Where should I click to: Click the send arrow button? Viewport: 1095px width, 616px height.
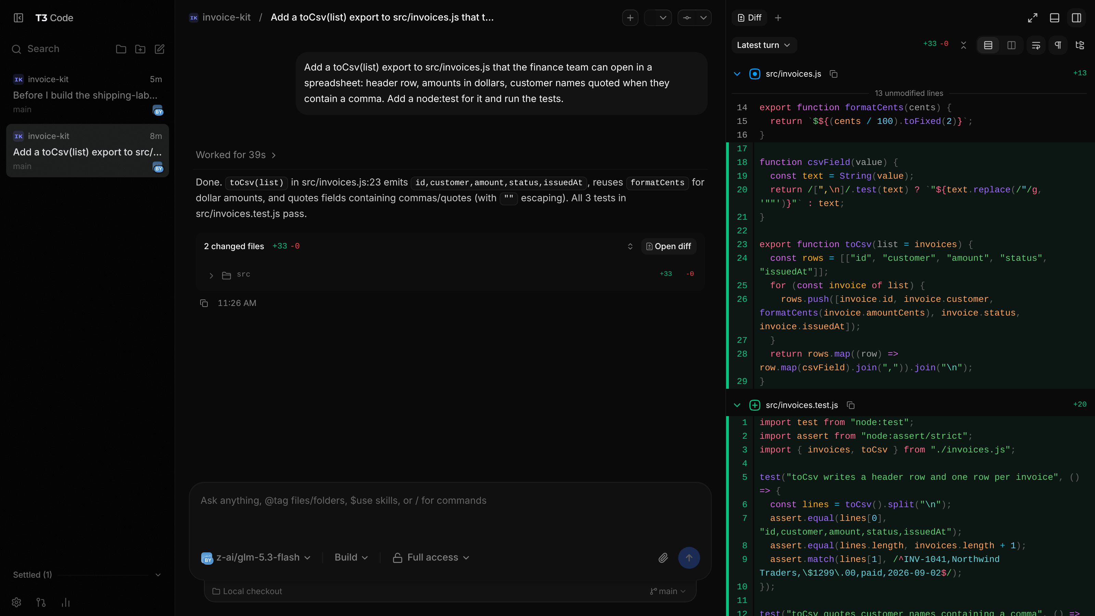coord(688,558)
